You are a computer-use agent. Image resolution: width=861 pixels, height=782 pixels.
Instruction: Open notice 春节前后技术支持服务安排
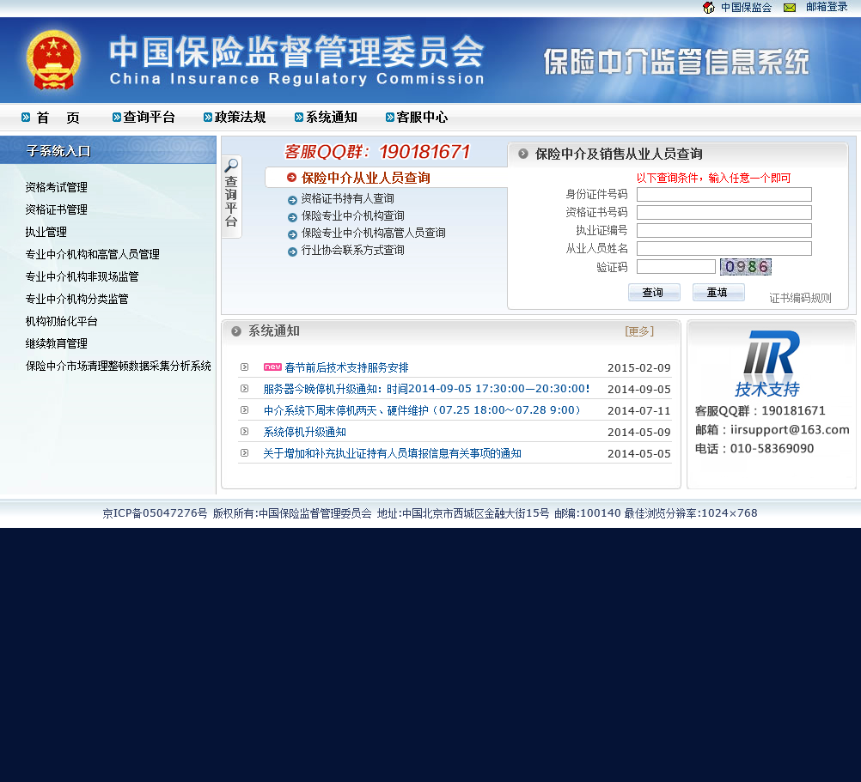[x=346, y=368]
